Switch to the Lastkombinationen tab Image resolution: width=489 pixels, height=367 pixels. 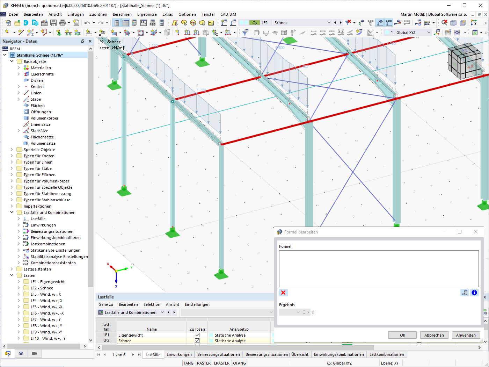pos(387,354)
